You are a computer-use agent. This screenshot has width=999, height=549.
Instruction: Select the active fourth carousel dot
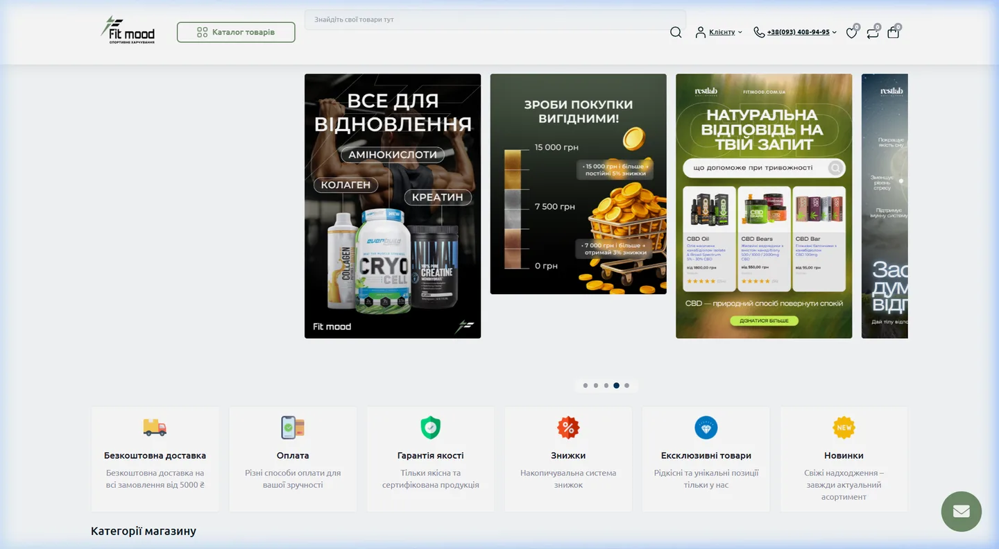click(616, 385)
